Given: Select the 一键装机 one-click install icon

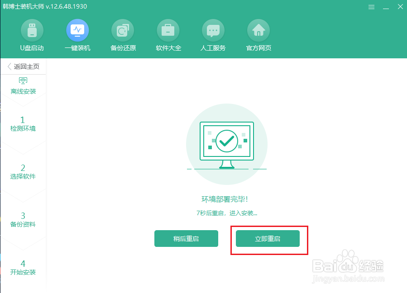Looking at the screenshot, I should (x=77, y=30).
